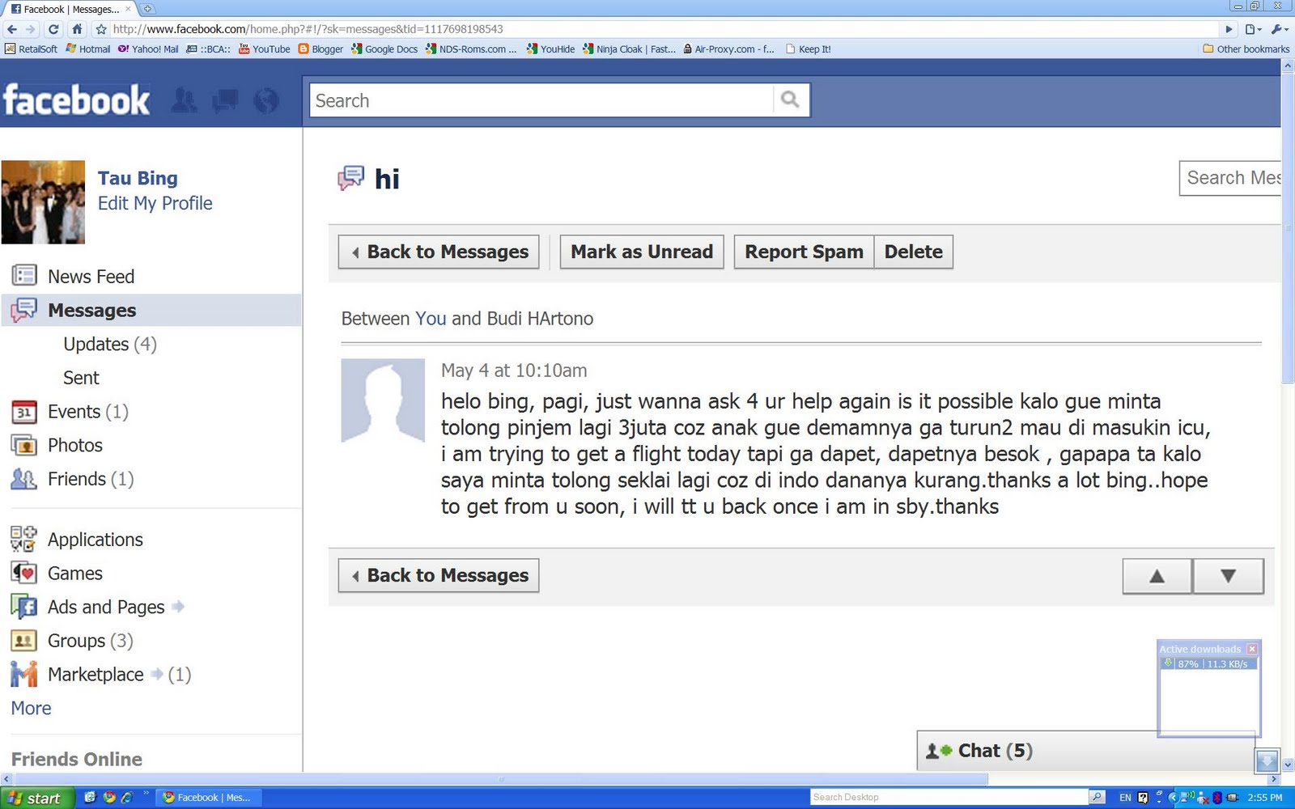This screenshot has height=809, width=1295.
Task: Click the browser reload icon
Action: click(x=53, y=29)
